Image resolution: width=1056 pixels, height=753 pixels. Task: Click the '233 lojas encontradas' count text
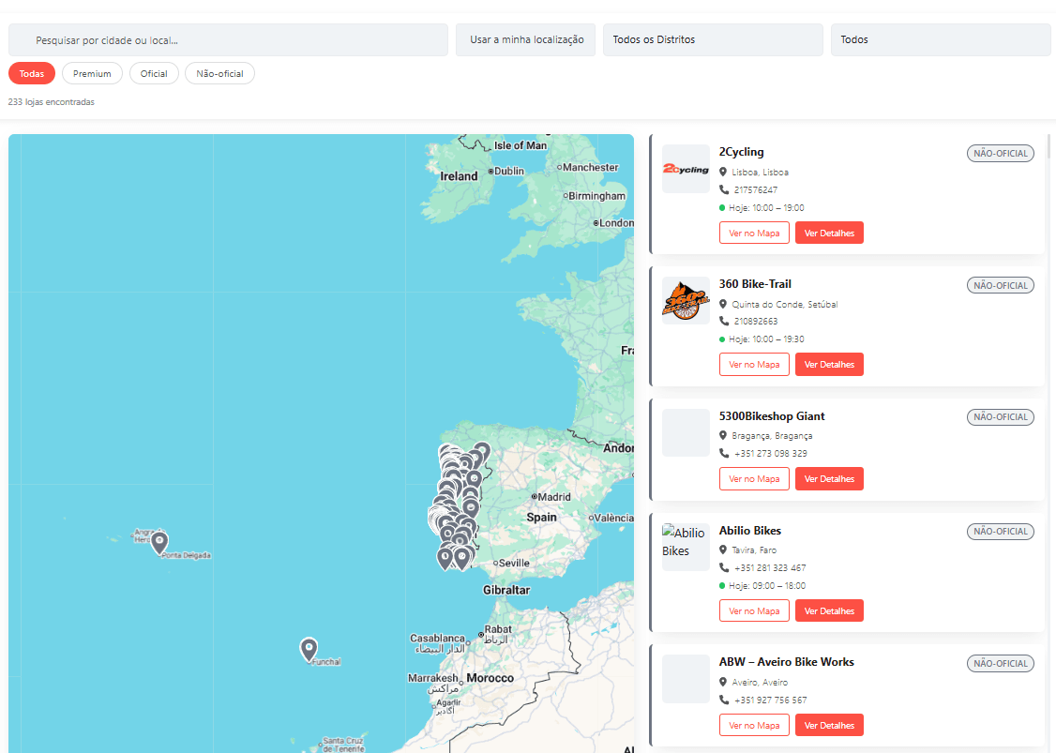[52, 101]
